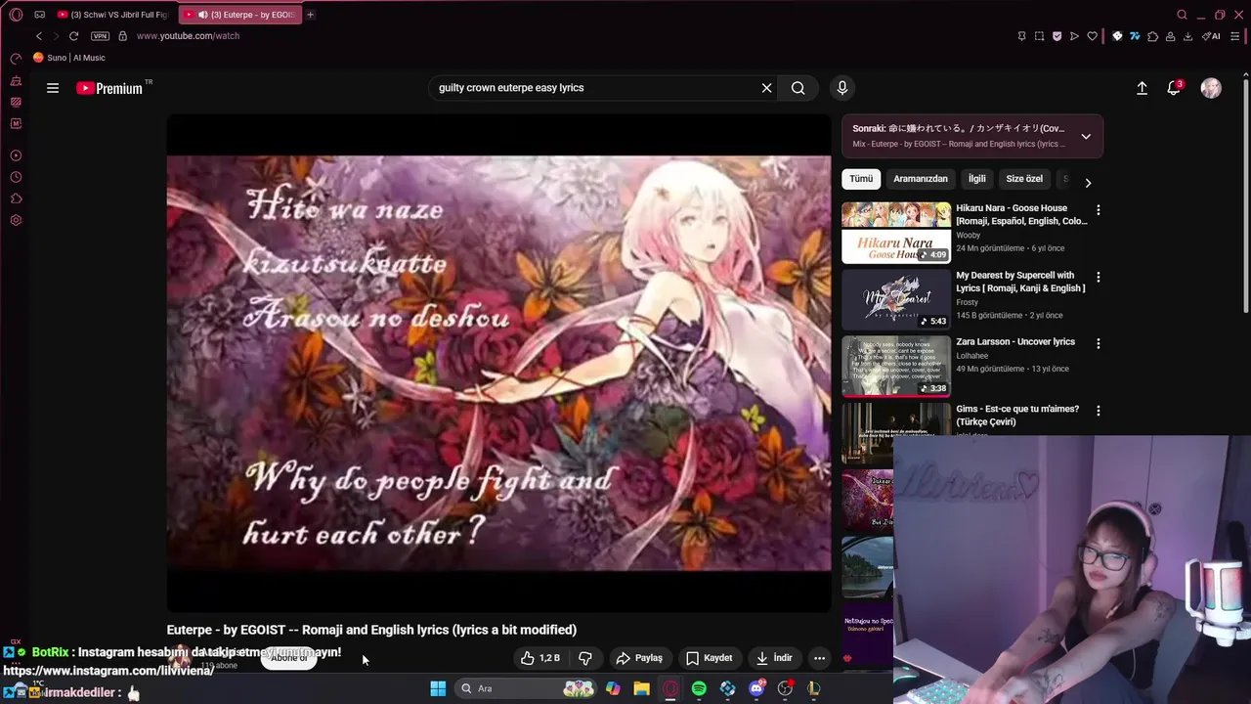The width and height of the screenshot is (1251, 704).
Task: Like the Euterpe video
Action: 540,658
